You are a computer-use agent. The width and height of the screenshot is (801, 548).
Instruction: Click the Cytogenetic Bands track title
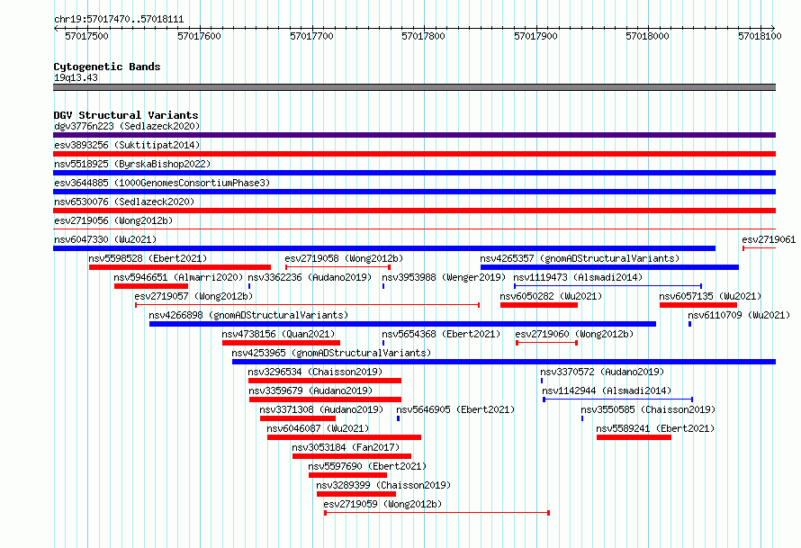[x=107, y=67]
